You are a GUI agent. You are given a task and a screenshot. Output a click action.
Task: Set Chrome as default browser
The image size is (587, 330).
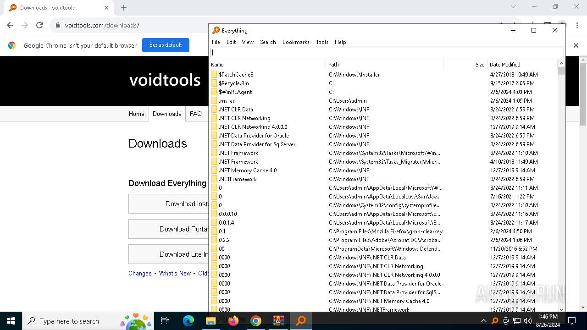click(x=166, y=45)
